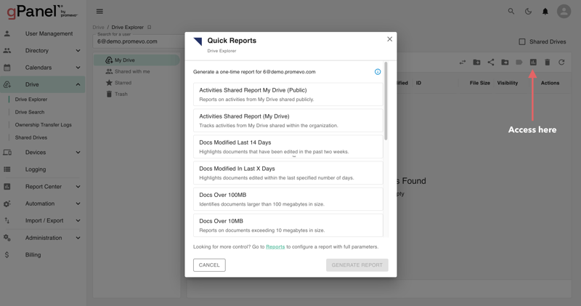Click the Cancel button

[x=209, y=265]
